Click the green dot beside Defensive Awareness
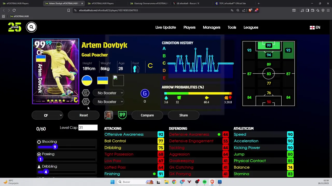Viewport: 332px width, 186px height. pos(219,134)
